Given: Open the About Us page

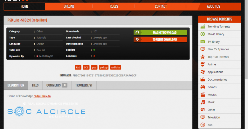Looking at the screenshot, I should pyautogui.click(x=213, y=6).
